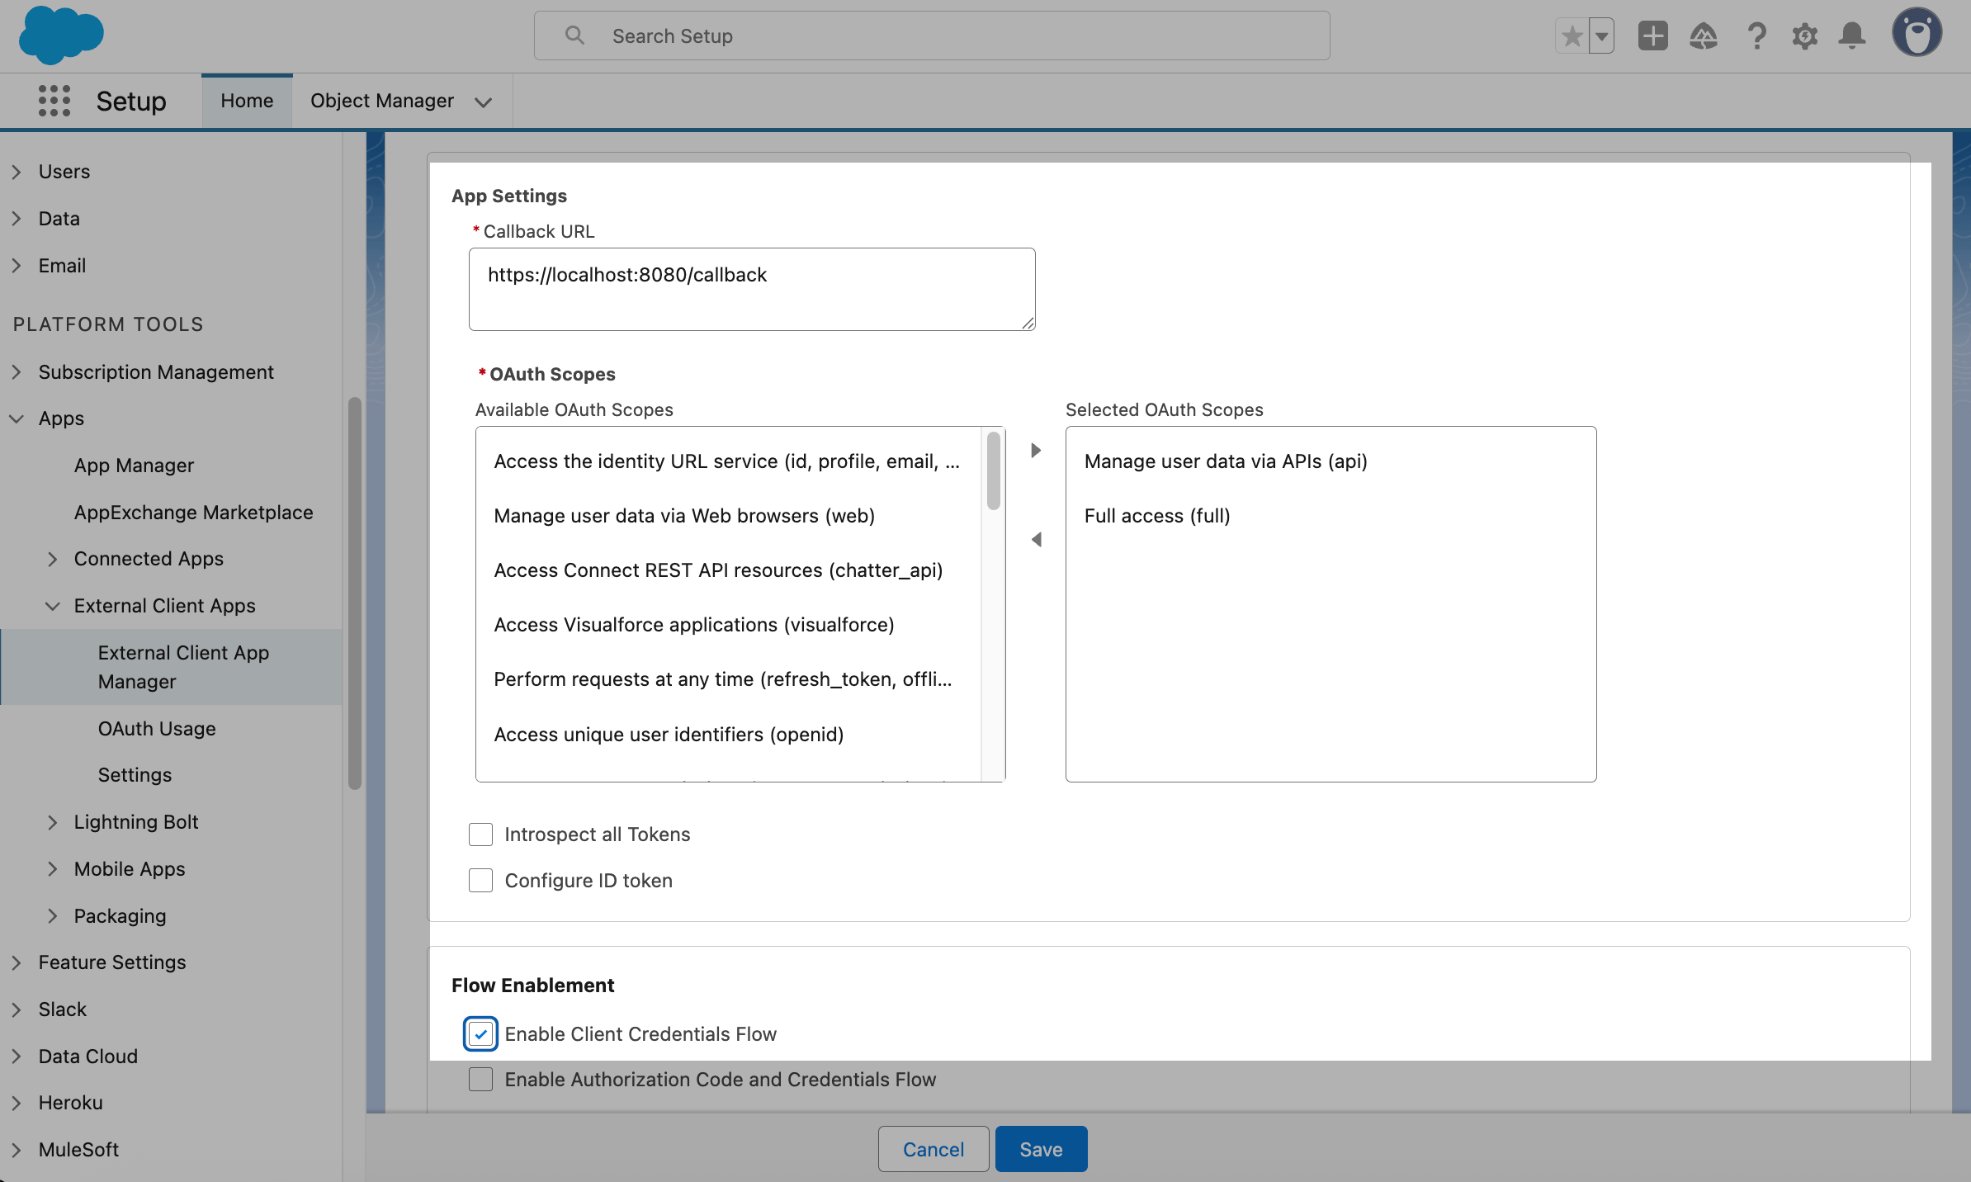Click the Cancel button

tap(933, 1149)
